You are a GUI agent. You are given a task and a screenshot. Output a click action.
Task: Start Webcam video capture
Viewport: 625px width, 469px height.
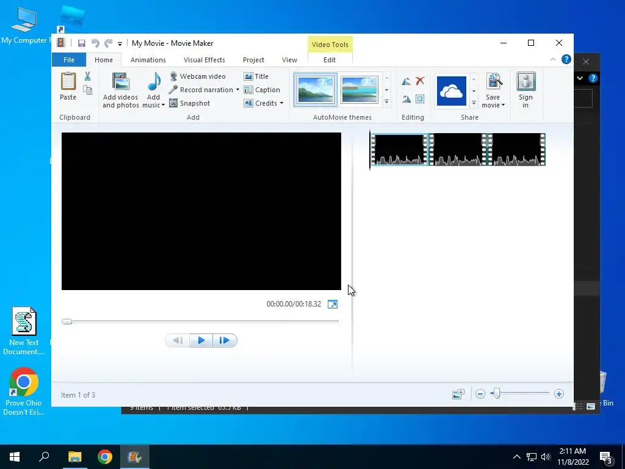[x=197, y=76]
